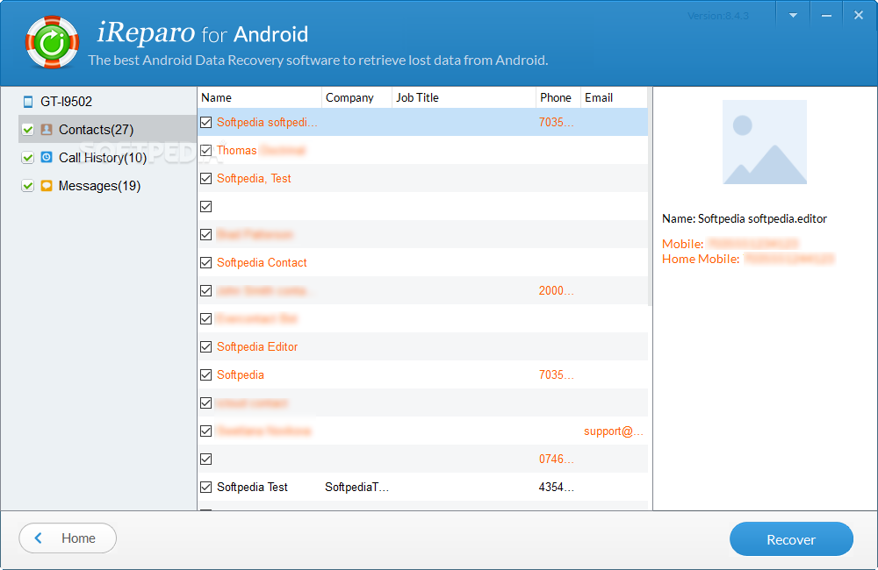The height and width of the screenshot is (570, 878).
Task: Minimize the iReparo window
Action: pos(826,16)
